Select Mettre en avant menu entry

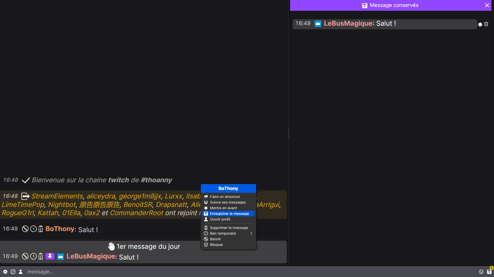tap(228, 208)
